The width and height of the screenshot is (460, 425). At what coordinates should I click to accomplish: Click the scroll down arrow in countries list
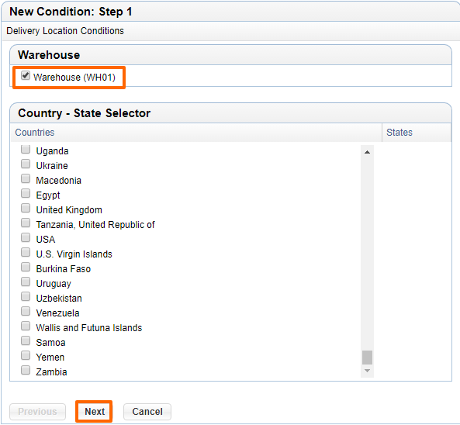367,371
